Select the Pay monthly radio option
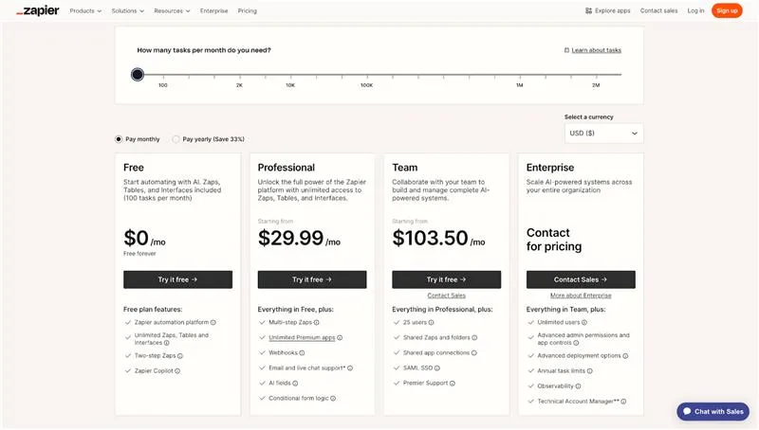Image resolution: width=759 pixels, height=430 pixels. [119, 139]
